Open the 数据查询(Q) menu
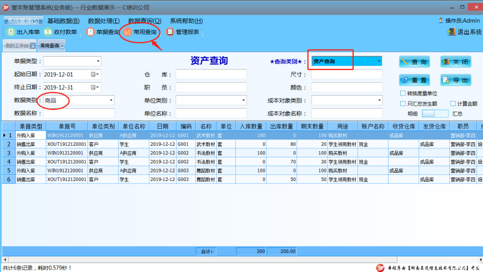Image resolution: width=483 pixels, height=272 pixels. tap(144, 21)
